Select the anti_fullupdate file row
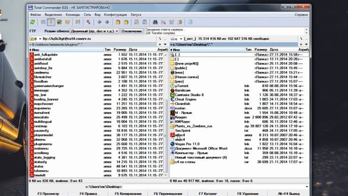Viewport: 348px width, 196px height. 97,54
